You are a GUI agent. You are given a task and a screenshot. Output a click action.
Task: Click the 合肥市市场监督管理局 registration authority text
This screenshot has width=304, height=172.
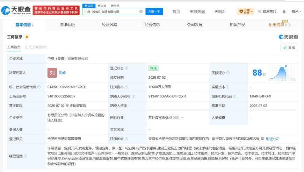(x=64, y=139)
